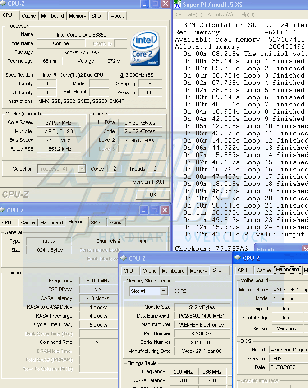This screenshot has width=308, height=388.
Task: Maximize the top CPU-Z window
Action: pos(155,4)
